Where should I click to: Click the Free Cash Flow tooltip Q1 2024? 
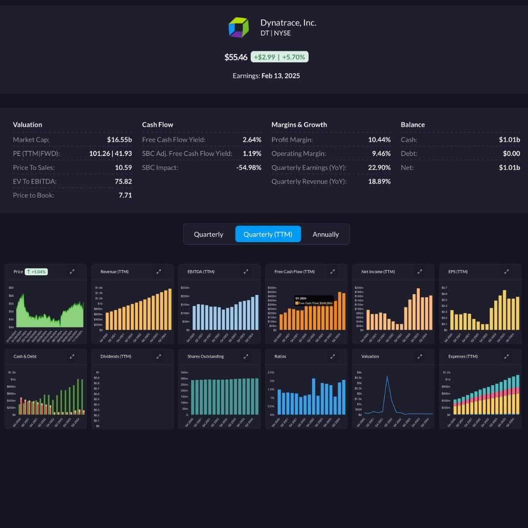click(313, 301)
